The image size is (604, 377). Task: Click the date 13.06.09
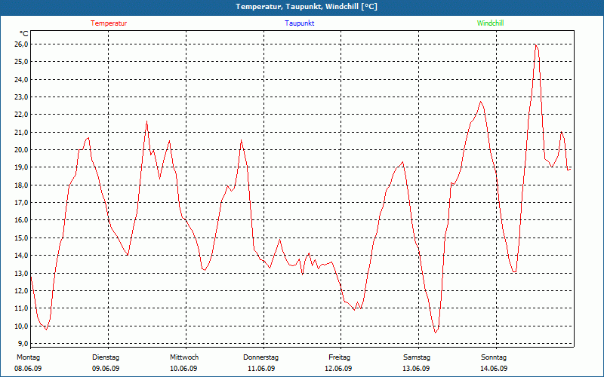coord(416,369)
